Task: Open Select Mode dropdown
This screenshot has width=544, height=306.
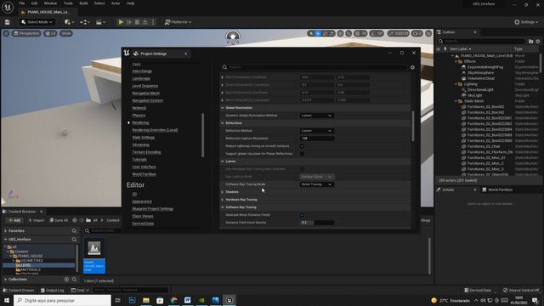Action: pos(37,22)
